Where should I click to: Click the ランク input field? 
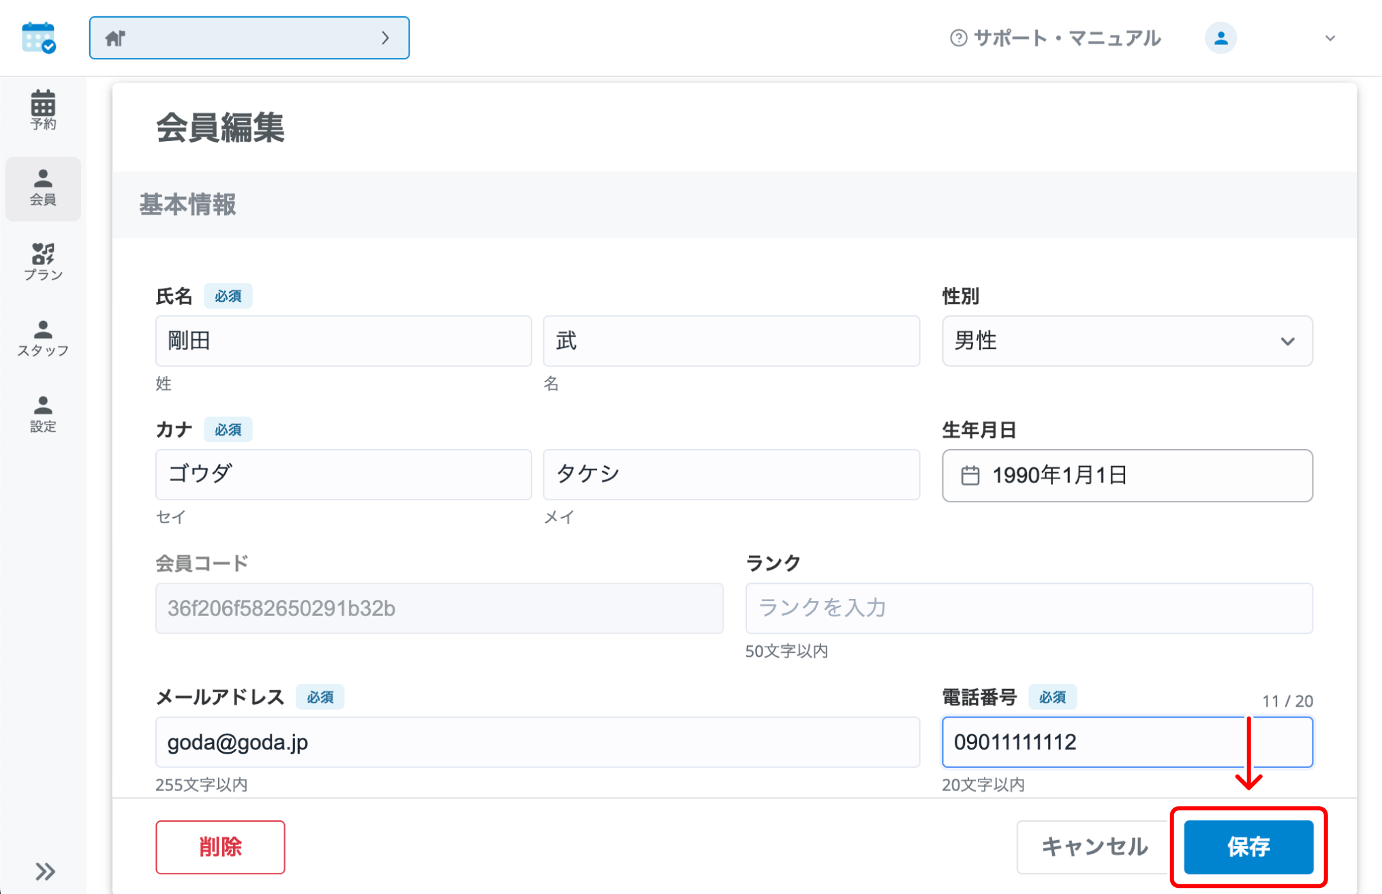tap(1029, 608)
